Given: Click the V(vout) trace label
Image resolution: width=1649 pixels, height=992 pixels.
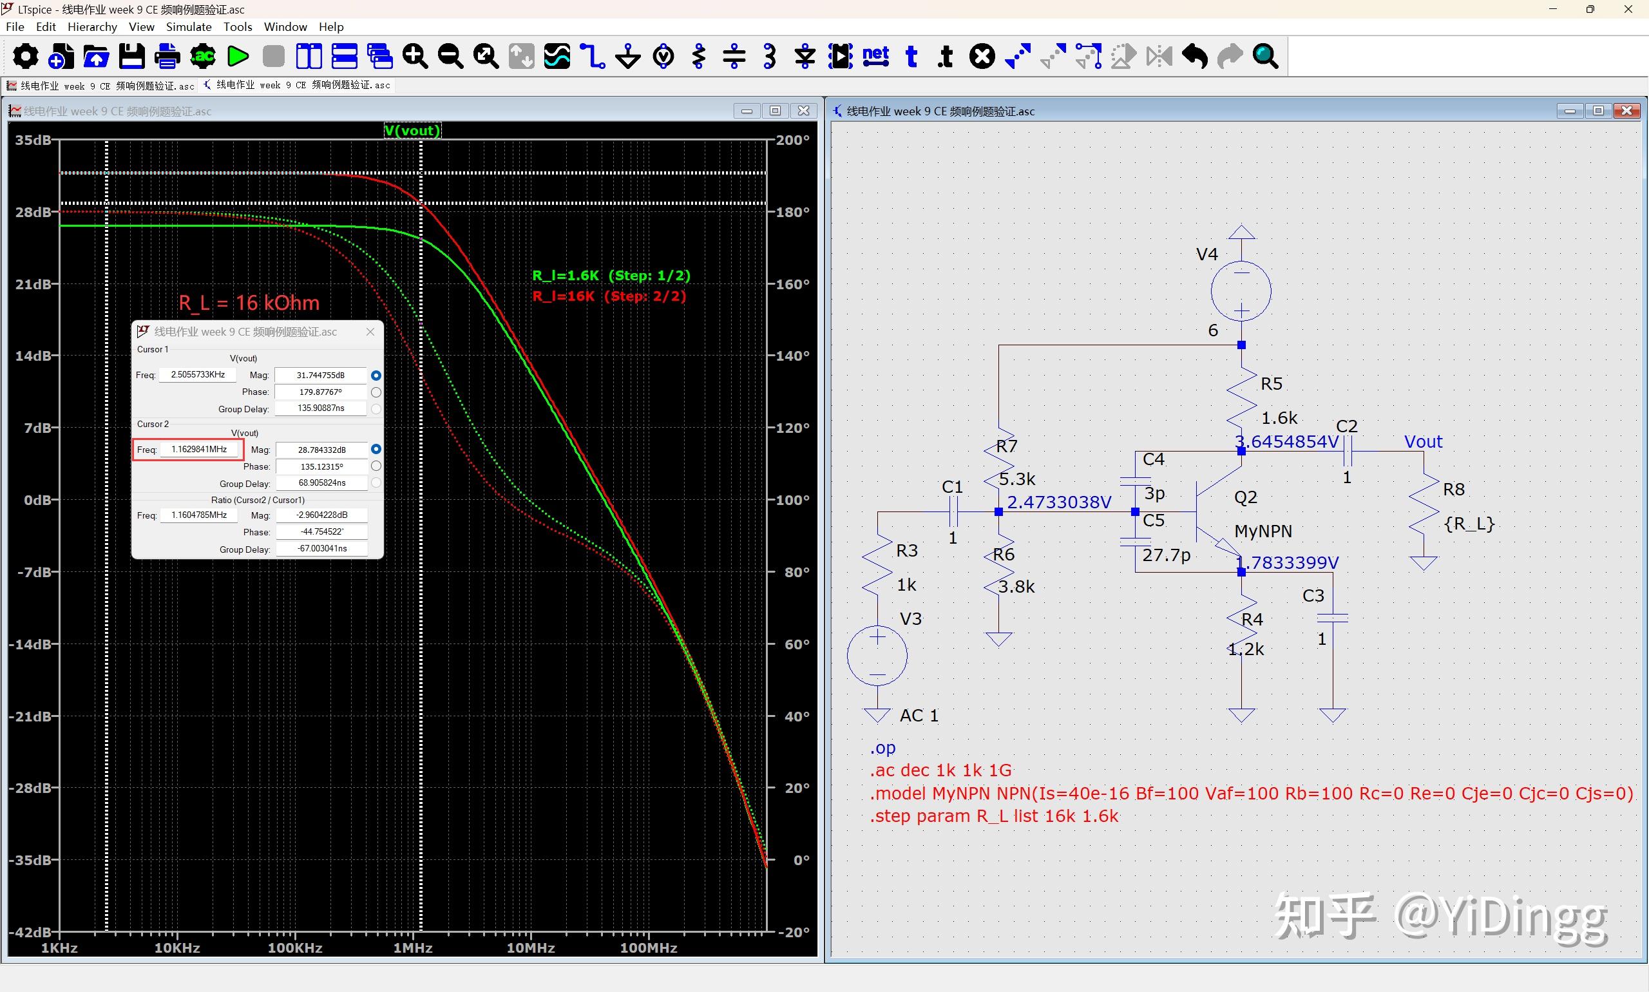Looking at the screenshot, I should tap(412, 130).
